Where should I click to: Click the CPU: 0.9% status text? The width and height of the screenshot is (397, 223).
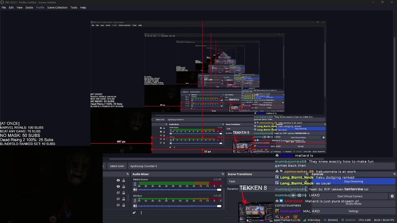pyautogui.click(x=364, y=220)
